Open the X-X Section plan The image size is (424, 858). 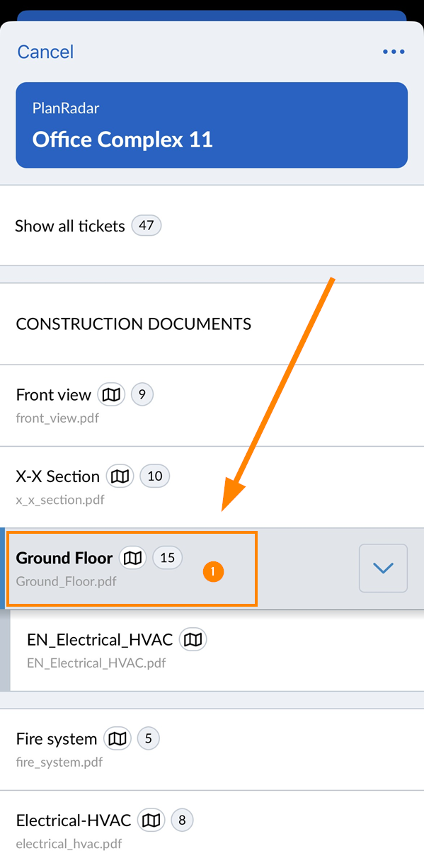coord(212,487)
